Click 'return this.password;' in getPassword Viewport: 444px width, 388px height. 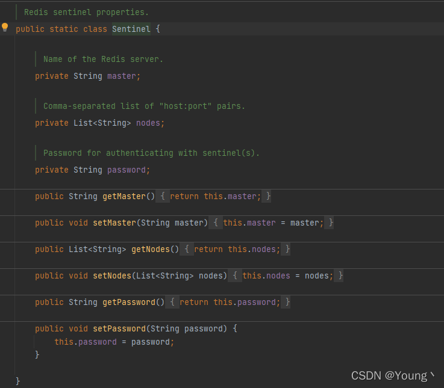(x=230, y=303)
